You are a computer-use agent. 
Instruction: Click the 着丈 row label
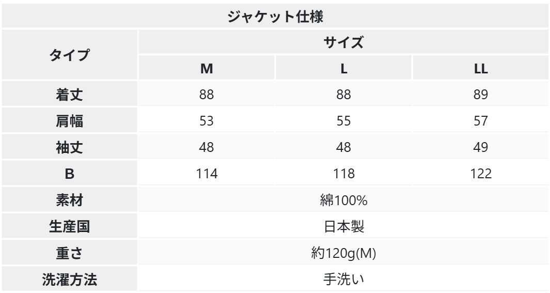(69, 95)
